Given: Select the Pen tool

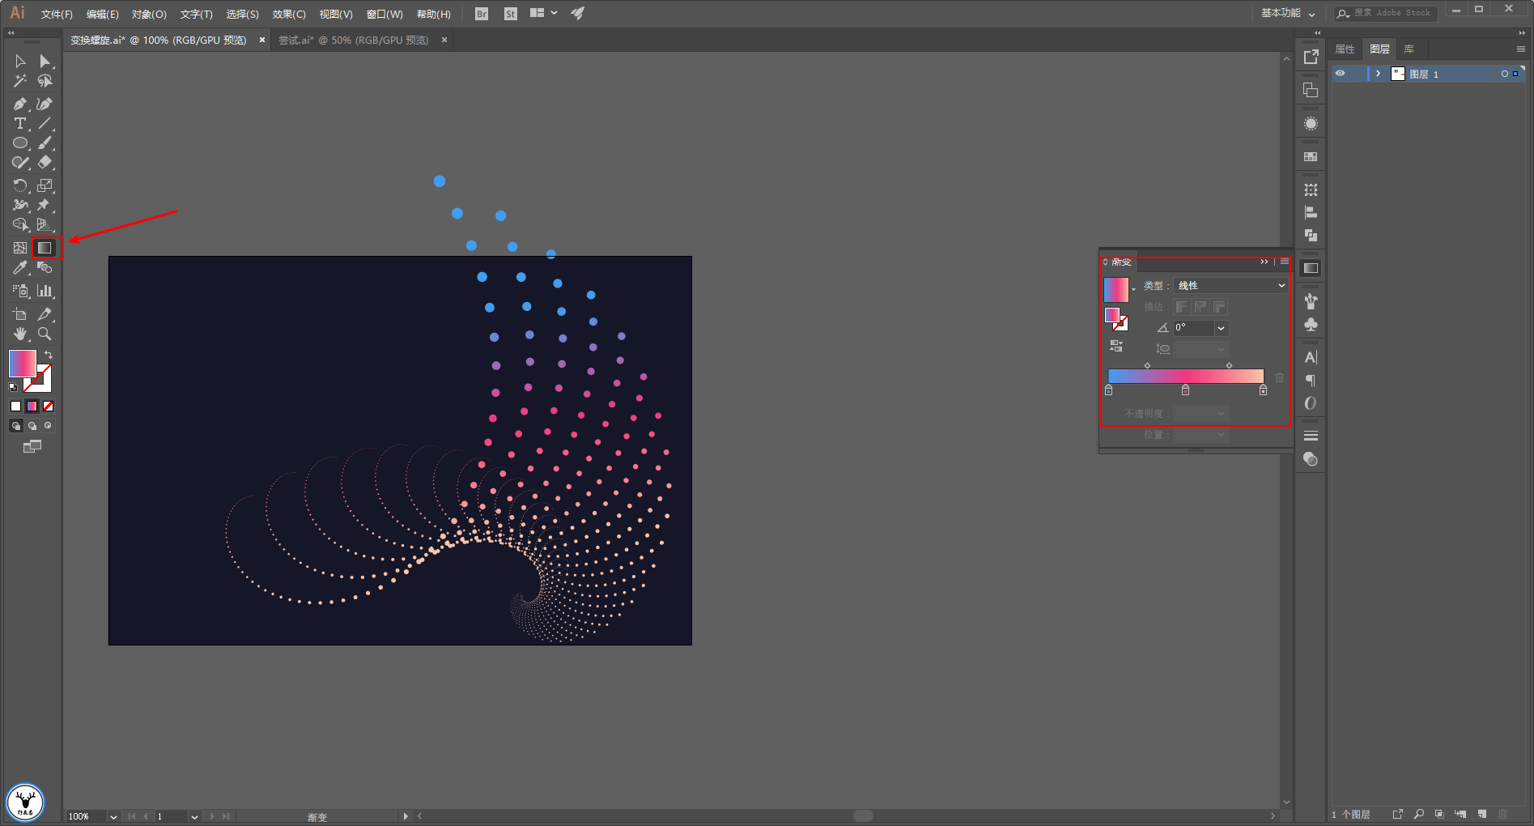Looking at the screenshot, I should pyautogui.click(x=20, y=104).
